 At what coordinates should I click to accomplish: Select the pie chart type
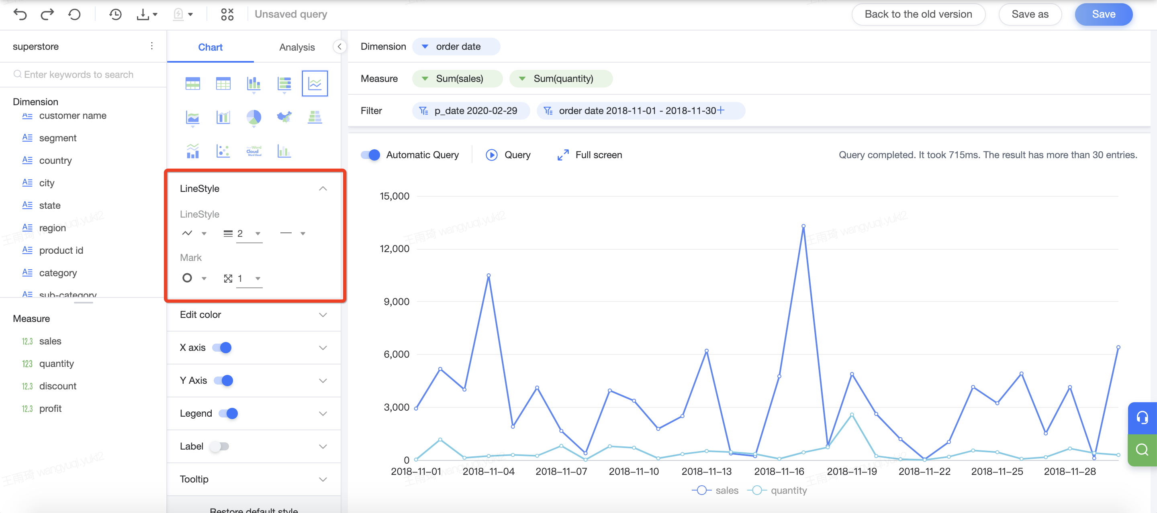(x=254, y=118)
